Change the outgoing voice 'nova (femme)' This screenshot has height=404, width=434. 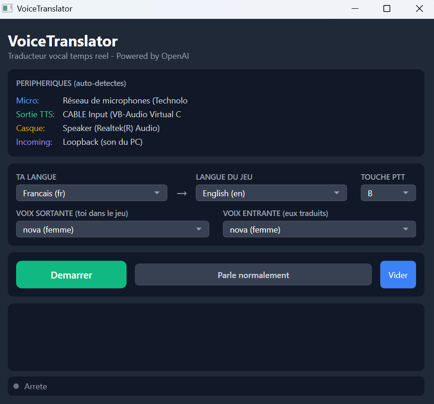coord(112,229)
